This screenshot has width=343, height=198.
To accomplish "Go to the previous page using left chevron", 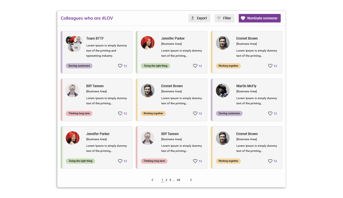I will point(152,180).
